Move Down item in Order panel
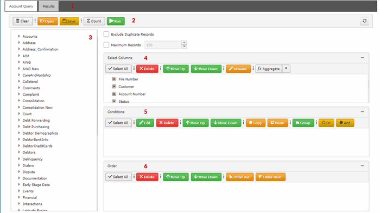 [206, 177]
